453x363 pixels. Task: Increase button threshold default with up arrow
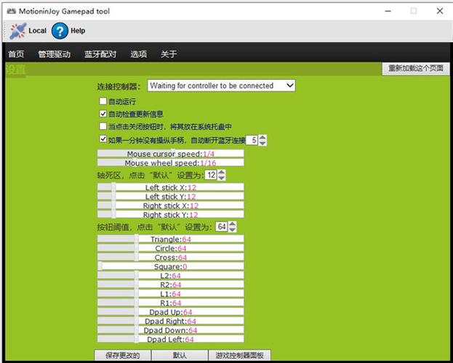tap(233, 224)
